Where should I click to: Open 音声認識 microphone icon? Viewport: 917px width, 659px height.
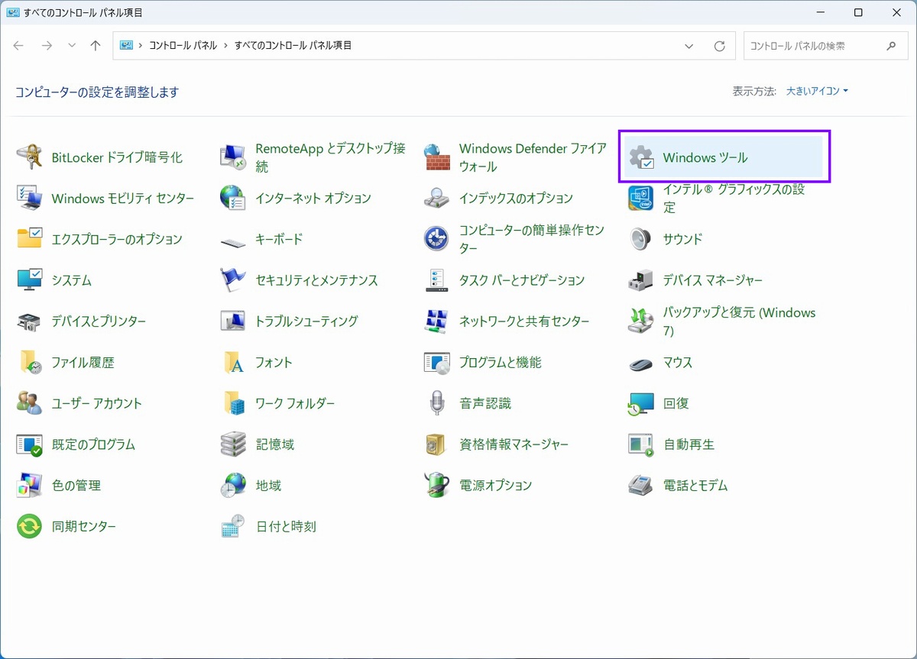(x=437, y=403)
